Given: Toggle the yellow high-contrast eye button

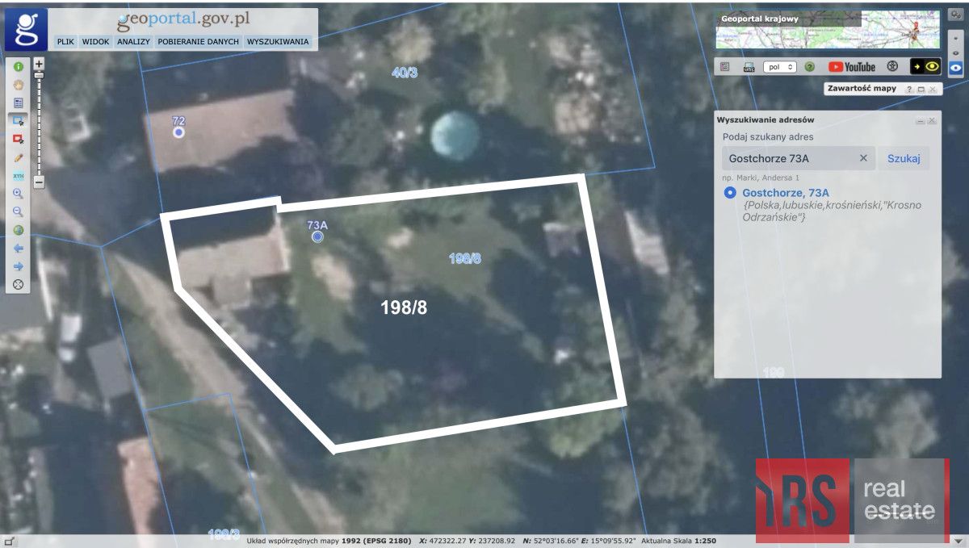Looking at the screenshot, I should point(925,67).
